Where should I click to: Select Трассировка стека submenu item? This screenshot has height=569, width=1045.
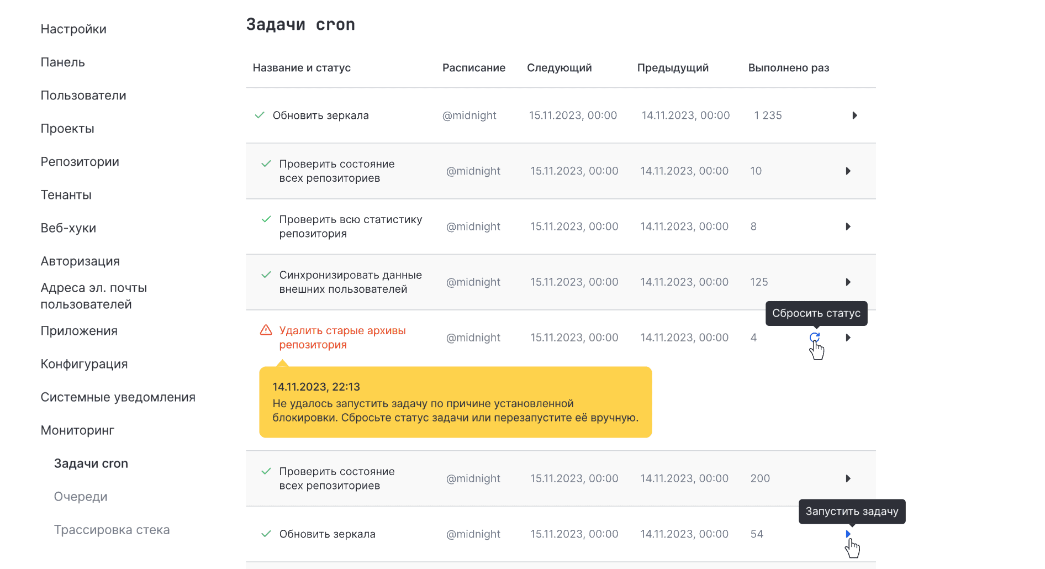[112, 530]
